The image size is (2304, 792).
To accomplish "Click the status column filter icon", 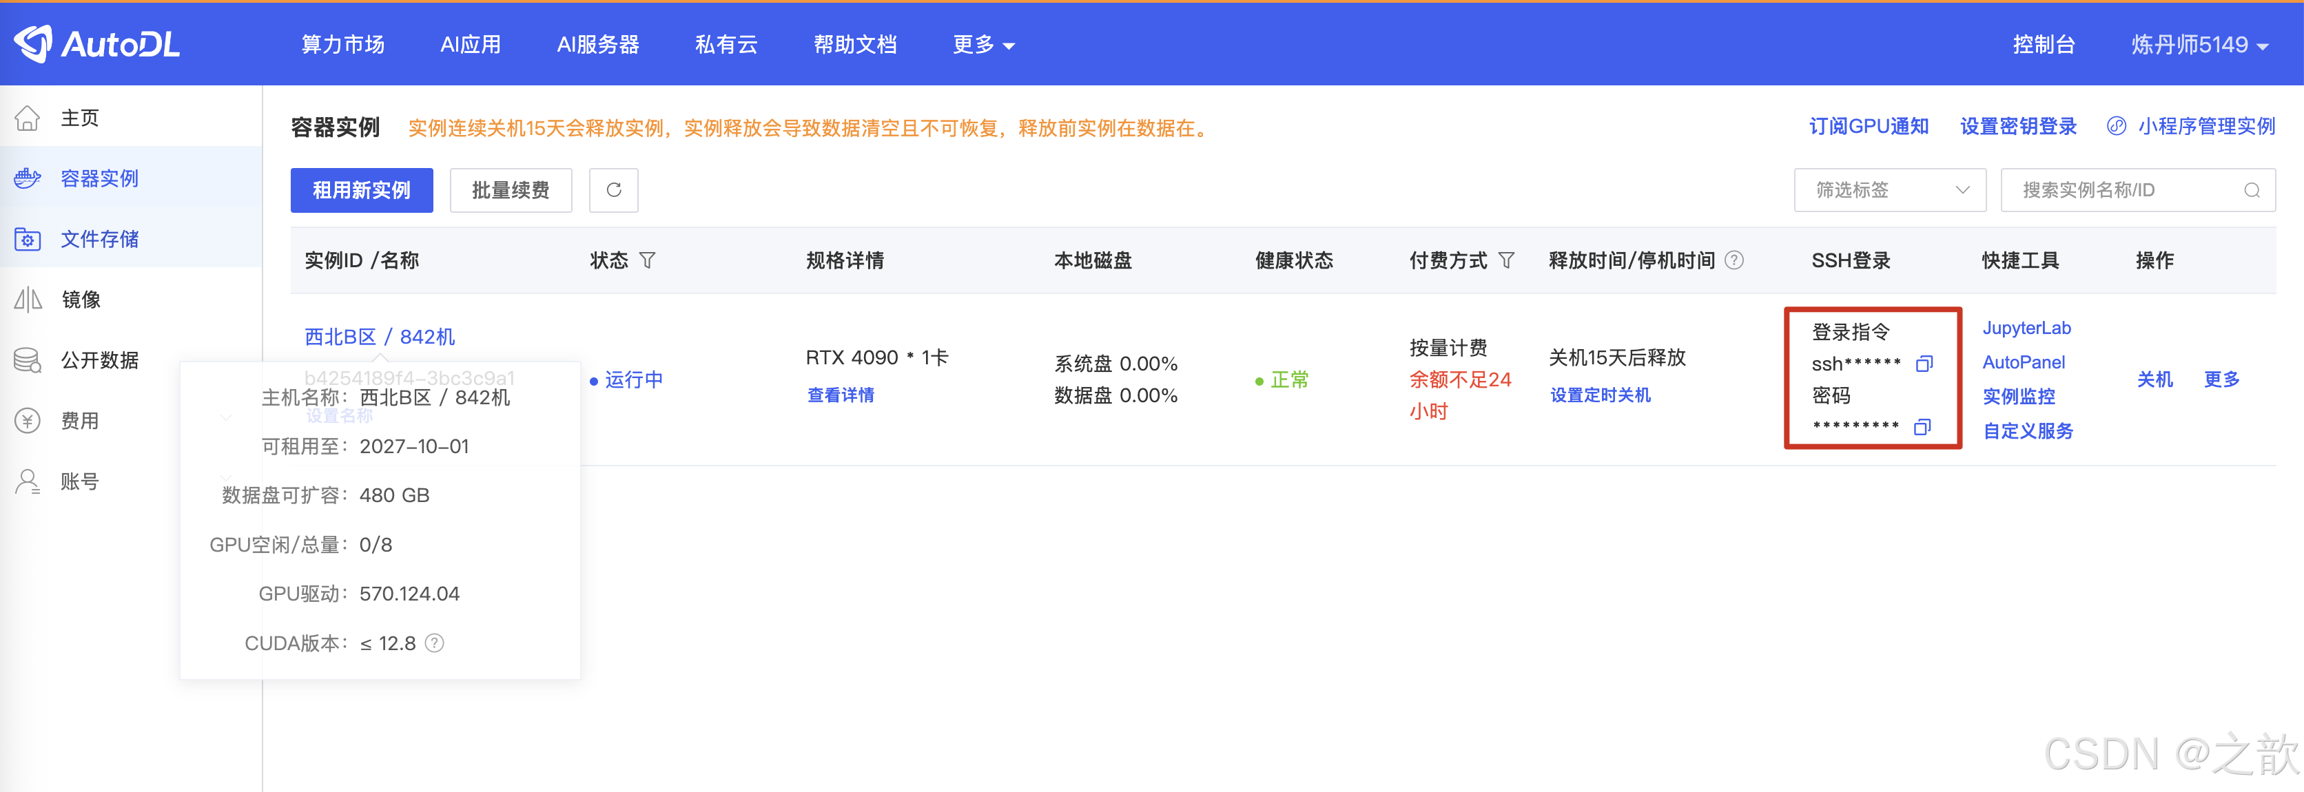I will pos(648,260).
